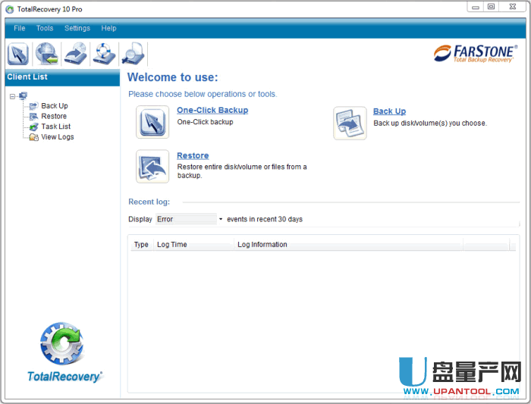Collapse the Client List root node
The height and width of the screenshot is (404, 531).
tap(13, 96)
